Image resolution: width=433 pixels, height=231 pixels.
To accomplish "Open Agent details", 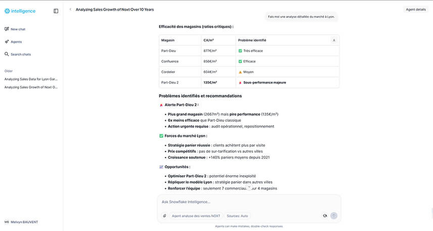I will [x=415, y=10].
